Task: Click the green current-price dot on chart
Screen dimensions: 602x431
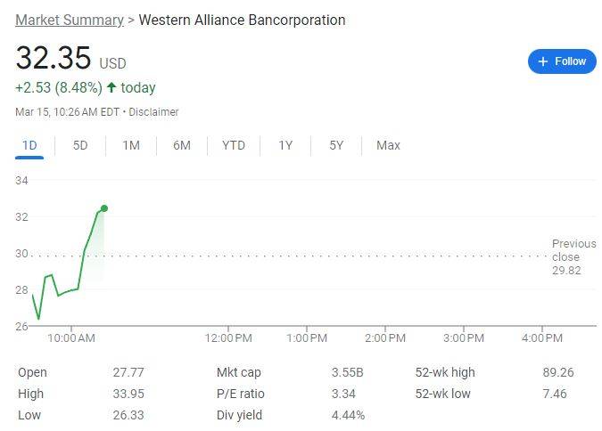Action: (x=104, y=208)
